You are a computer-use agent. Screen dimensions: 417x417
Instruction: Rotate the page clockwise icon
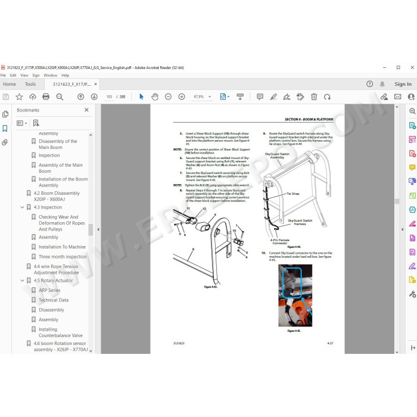click(x=328, y=97)
